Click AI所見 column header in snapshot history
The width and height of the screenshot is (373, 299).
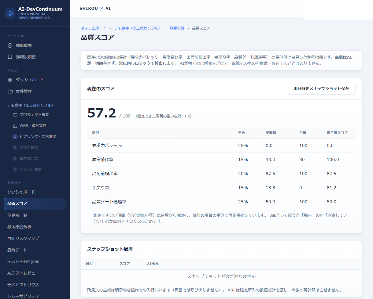tap(153, 264)
